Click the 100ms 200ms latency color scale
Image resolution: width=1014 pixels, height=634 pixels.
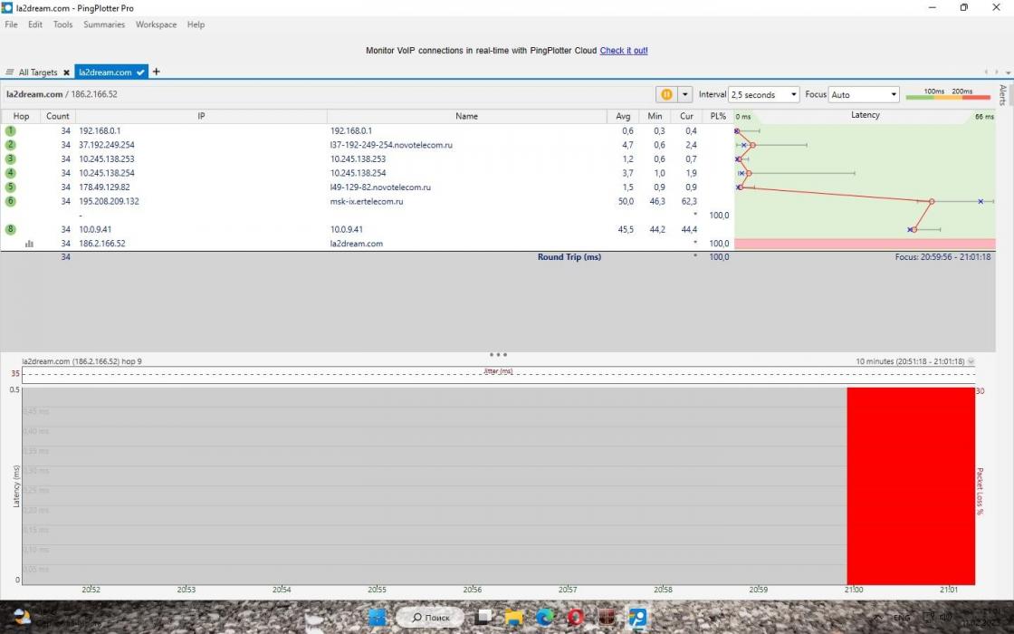(x=948, y=94)
